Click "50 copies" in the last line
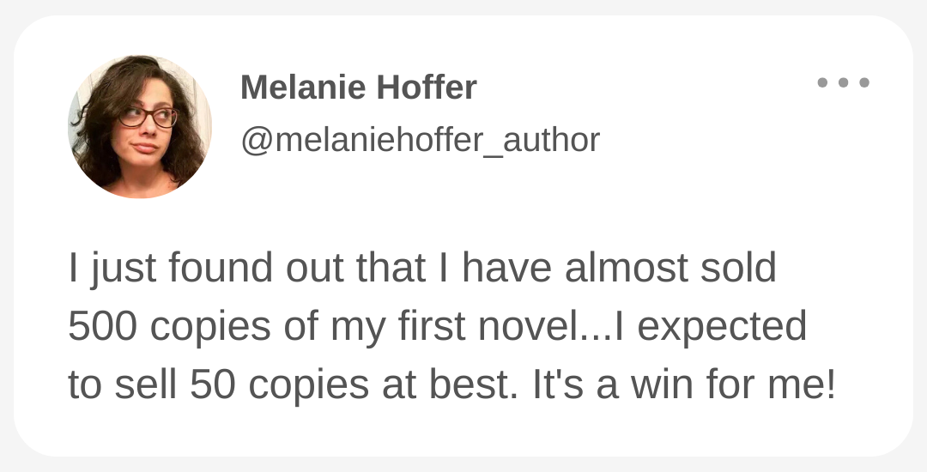 tap(279, 385)
